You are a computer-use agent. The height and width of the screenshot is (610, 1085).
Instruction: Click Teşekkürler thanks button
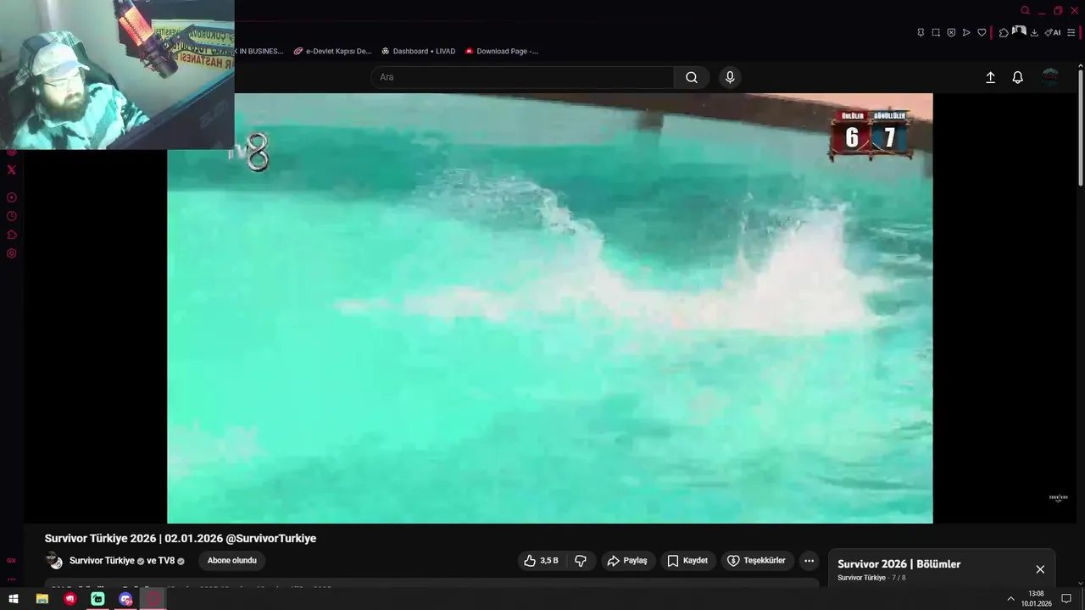(757, 561)
